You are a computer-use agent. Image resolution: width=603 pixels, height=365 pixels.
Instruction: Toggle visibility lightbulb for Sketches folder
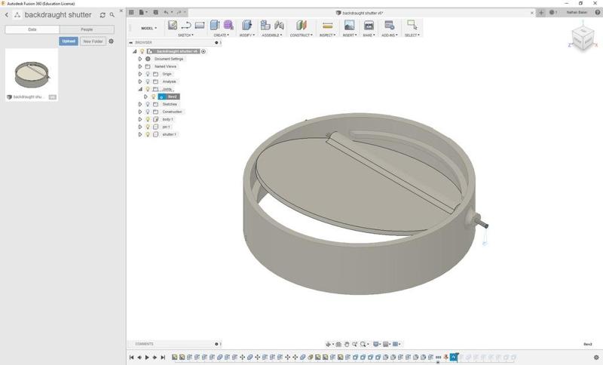[148, 104]
